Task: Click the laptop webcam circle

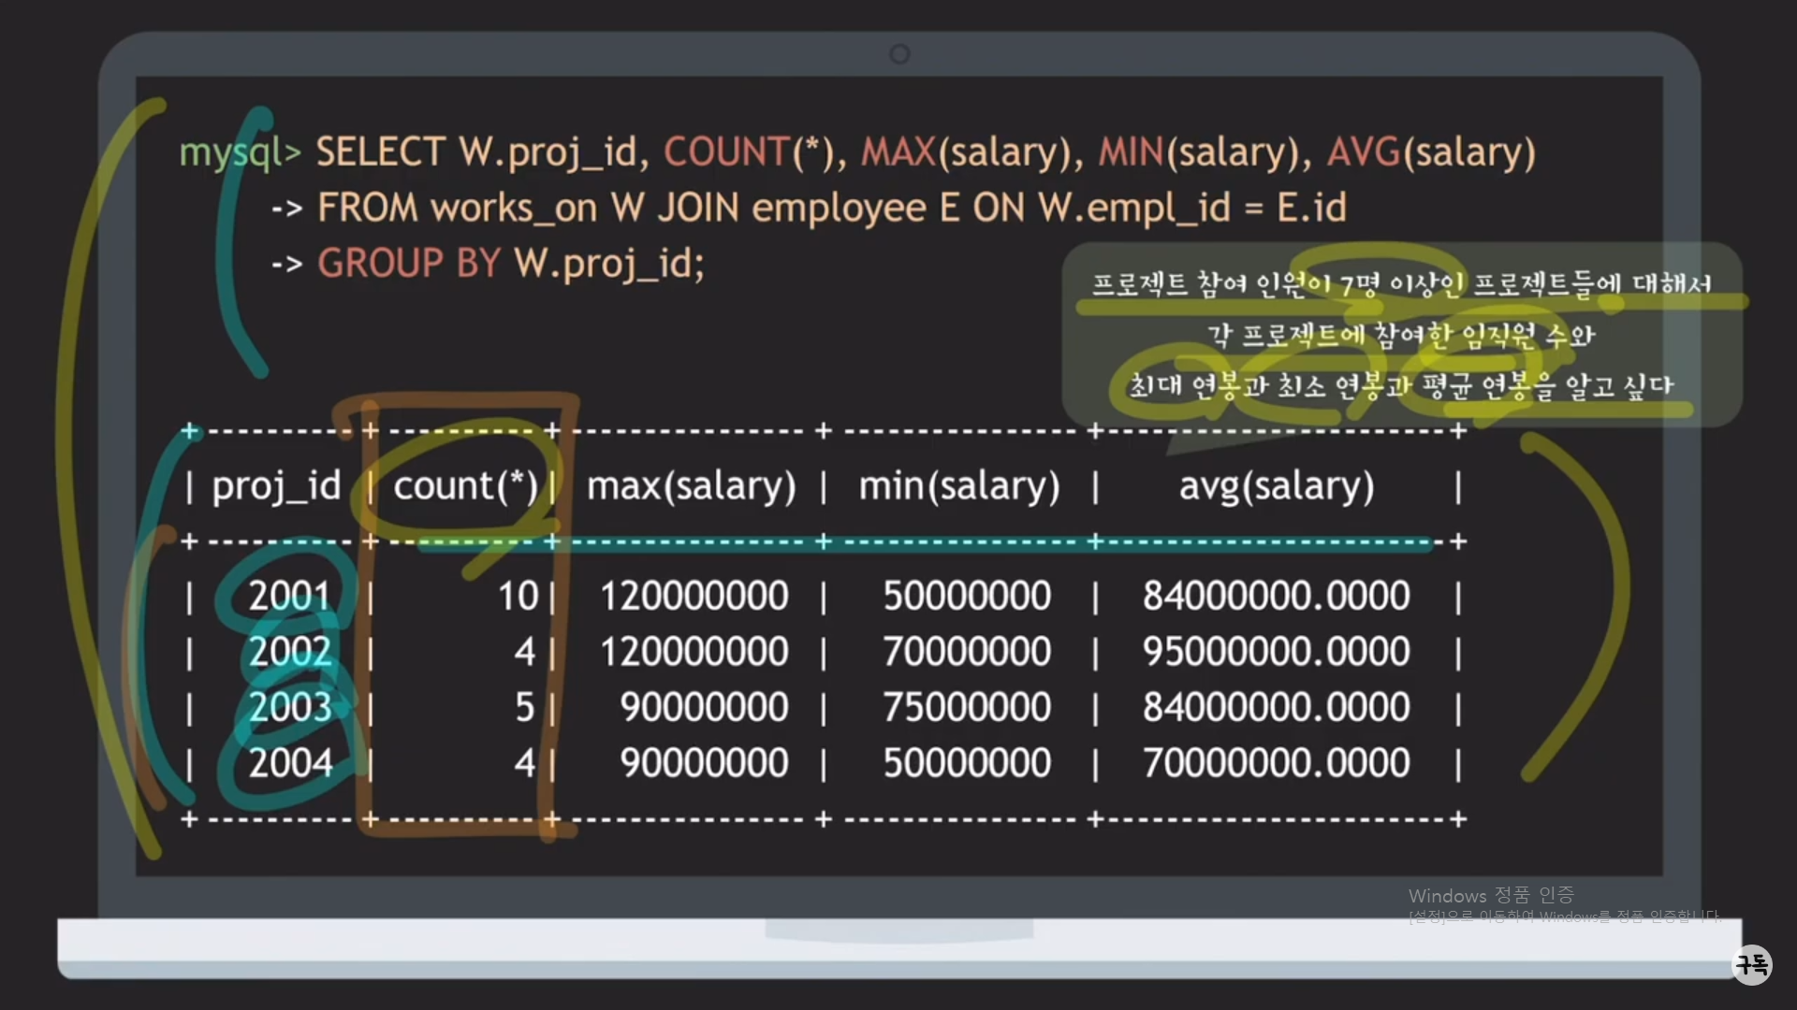Action: click(x=899, y=54)
